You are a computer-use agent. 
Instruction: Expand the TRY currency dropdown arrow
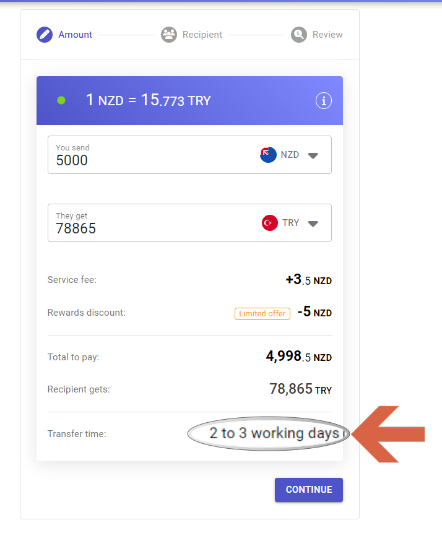coord(313,223)
